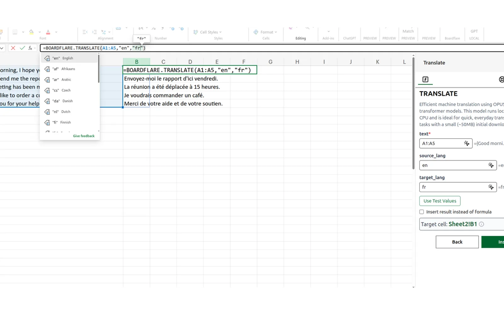Image resolution: width=504 pixels, height=315 pixels.
Task: Click the worksheet vertical scrollbar thumb
Action: (413, 113)
